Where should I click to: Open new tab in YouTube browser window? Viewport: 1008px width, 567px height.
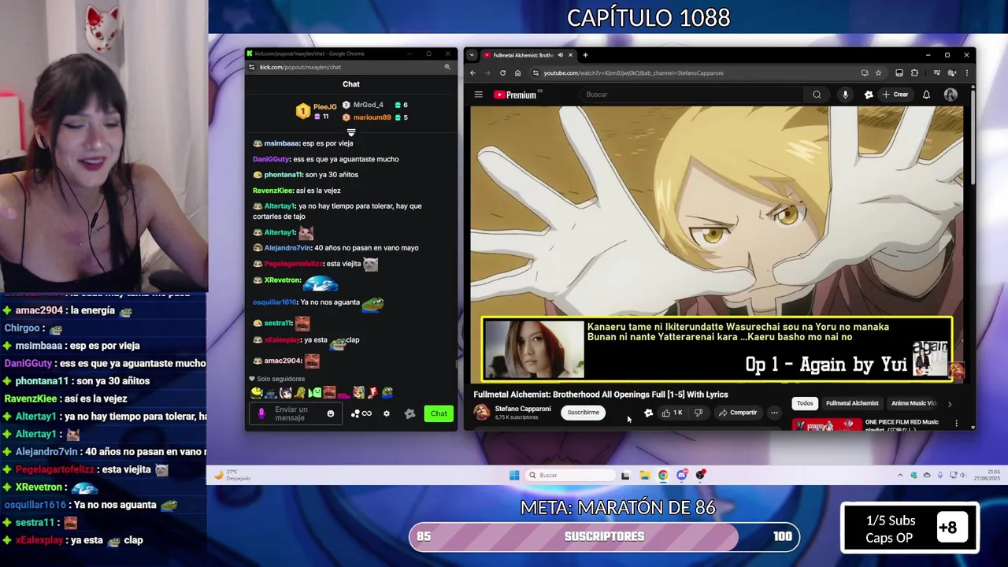585,55
